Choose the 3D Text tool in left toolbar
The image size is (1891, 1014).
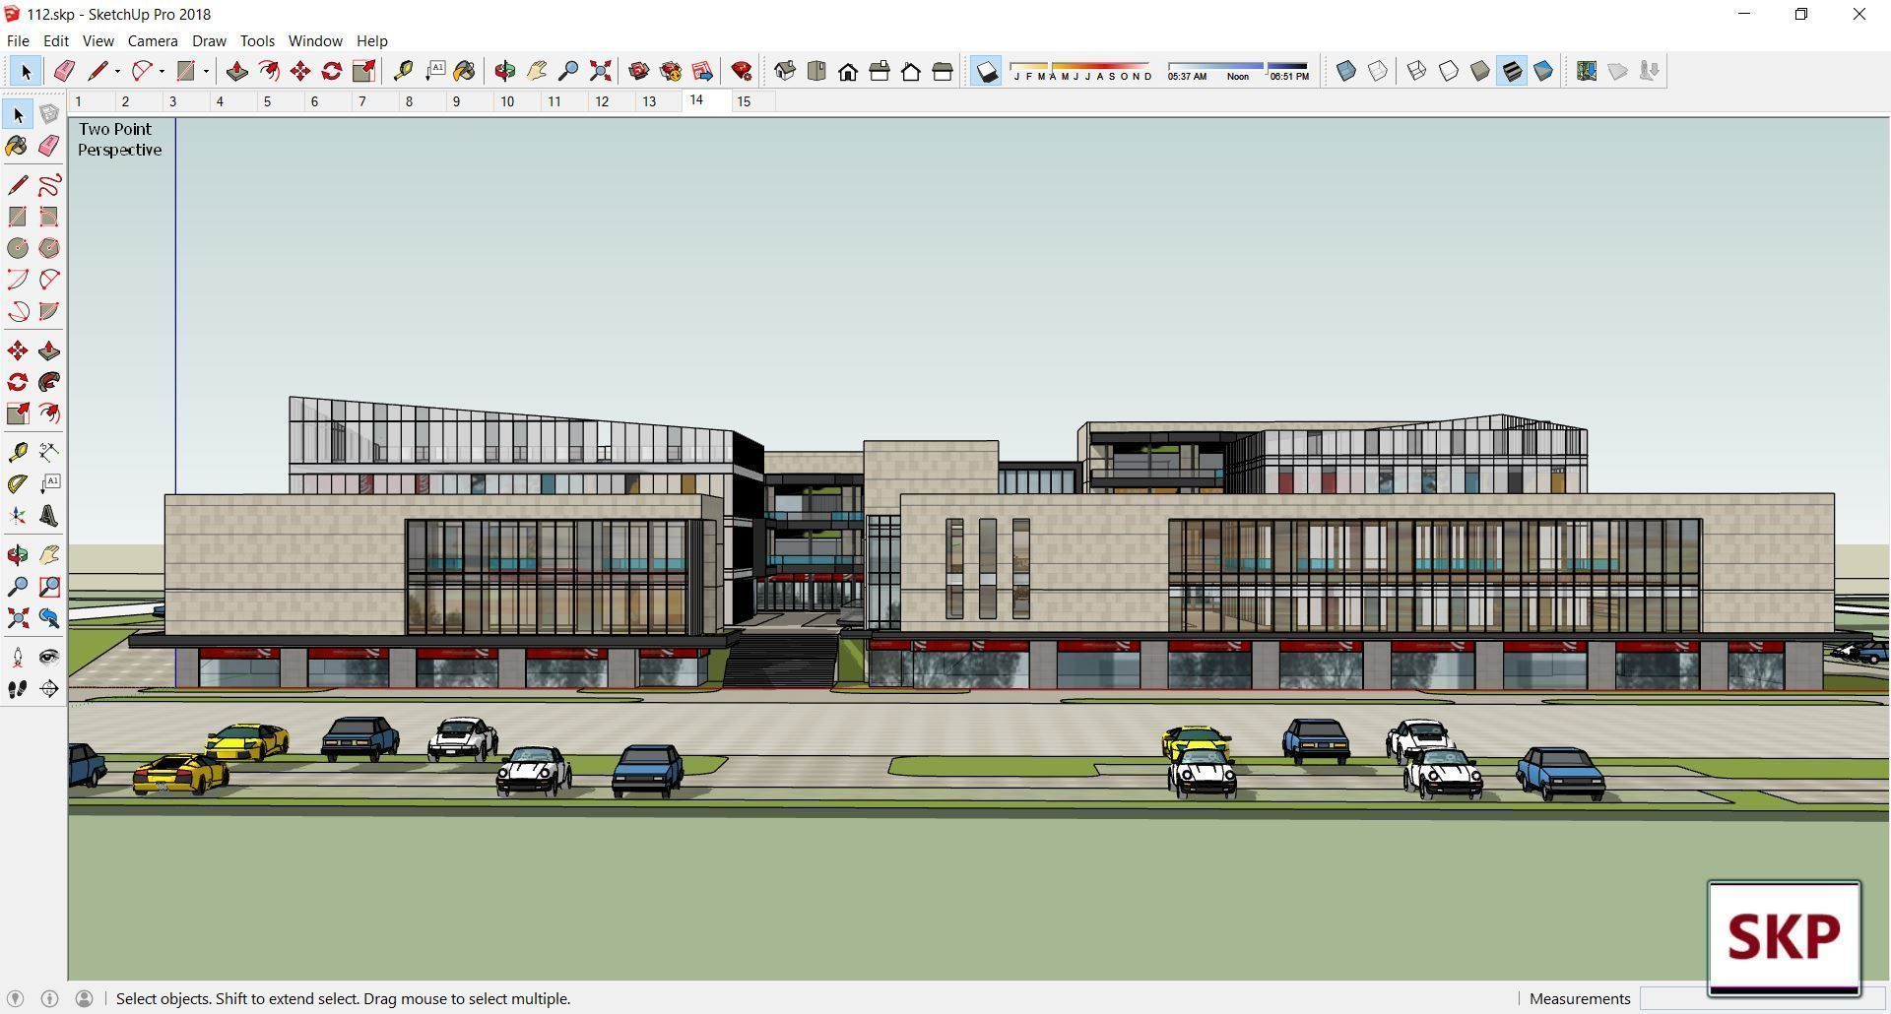[x=49, y=516]
